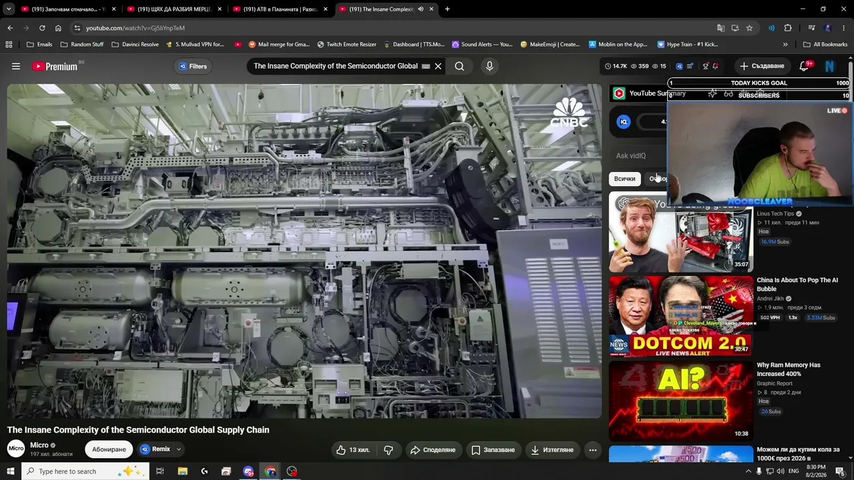Open Chrome media controls icon
The width and height of the screenshot is (854, 480).
[x=811, y=28]
